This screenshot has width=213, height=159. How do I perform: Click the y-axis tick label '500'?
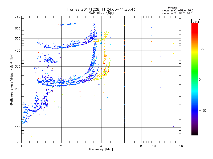pyautogui.click(x=18, y=38)
